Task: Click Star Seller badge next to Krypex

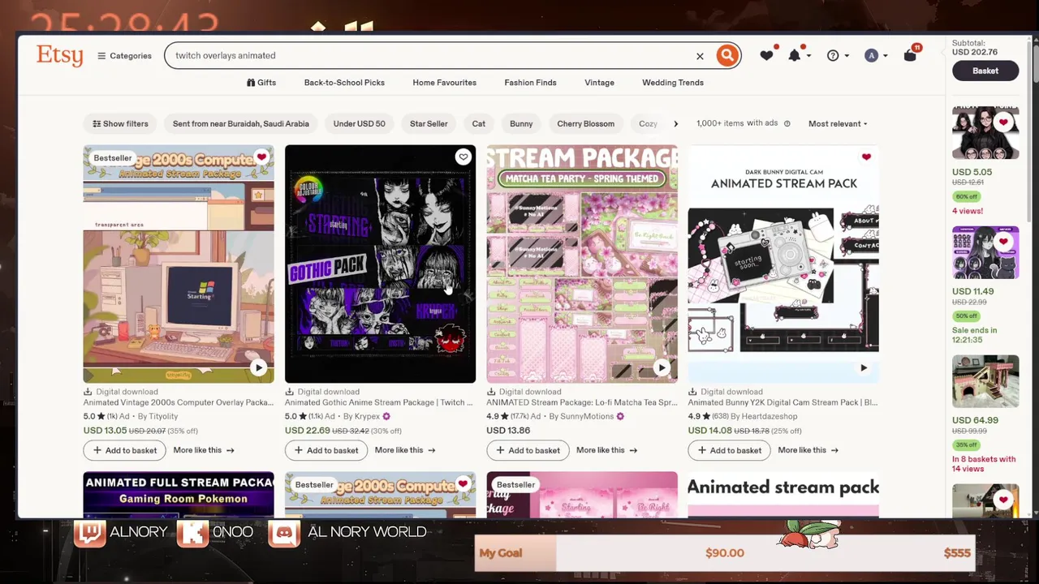Action: [386, 417]
